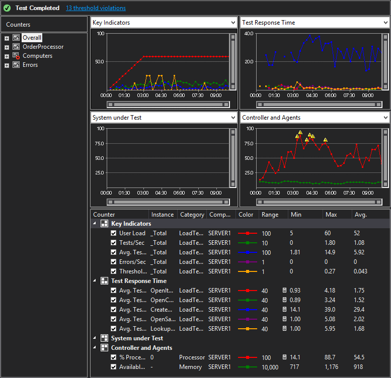Click the System under Test group icon
391x378 pixels.
[104, 338]
